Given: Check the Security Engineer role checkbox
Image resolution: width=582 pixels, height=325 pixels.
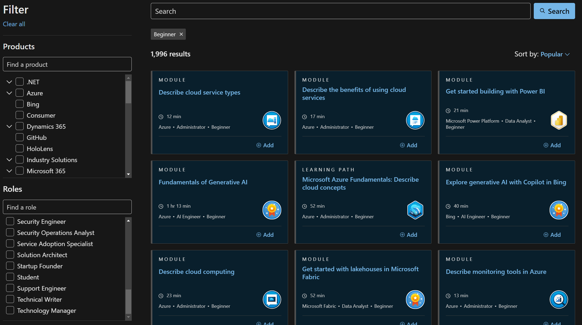Looking at the screenshot, I should 10,221.
